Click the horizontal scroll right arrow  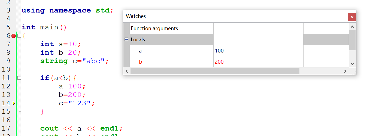(x=345, y=71)
